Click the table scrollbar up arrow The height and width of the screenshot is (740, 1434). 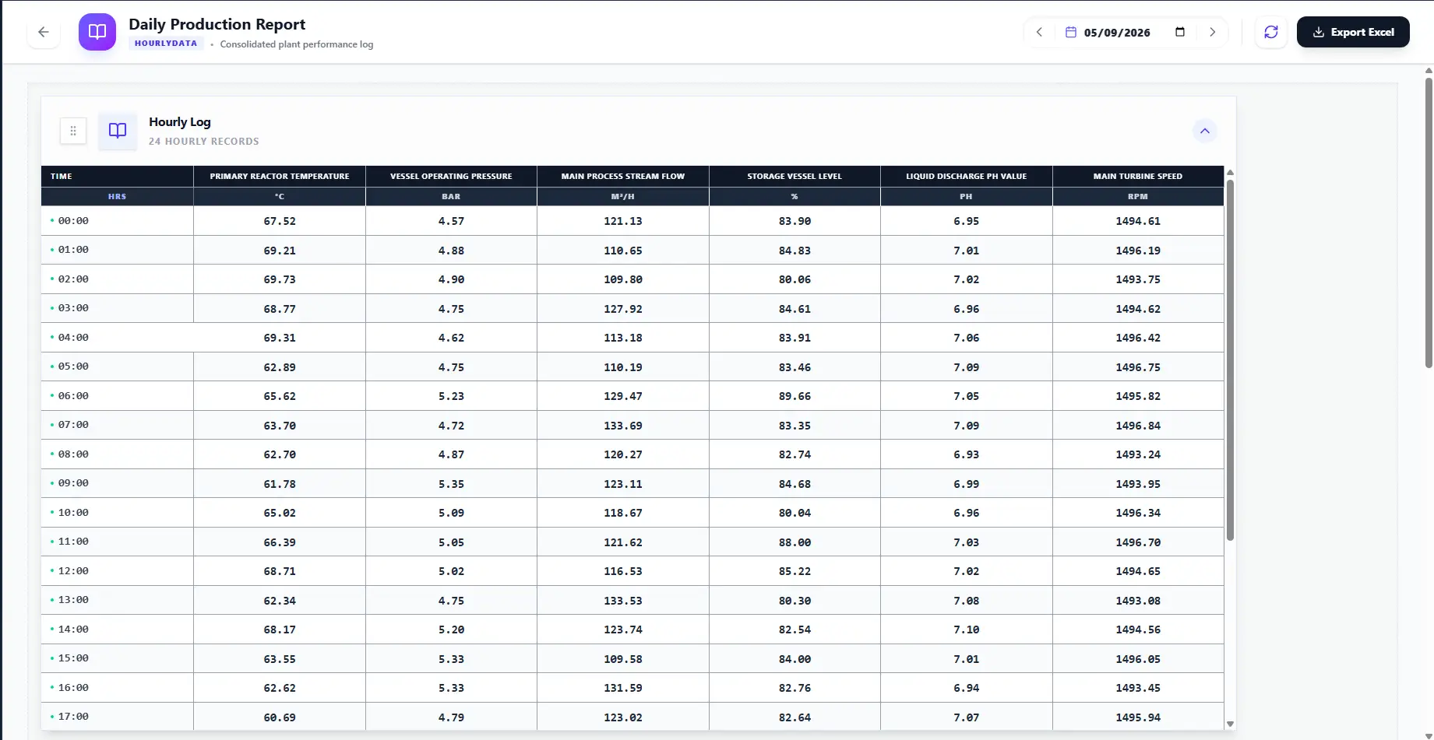coord(1230,172)
